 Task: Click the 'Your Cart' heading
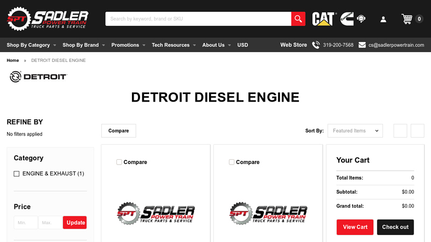pyautogui.click(x=353, y=160)
